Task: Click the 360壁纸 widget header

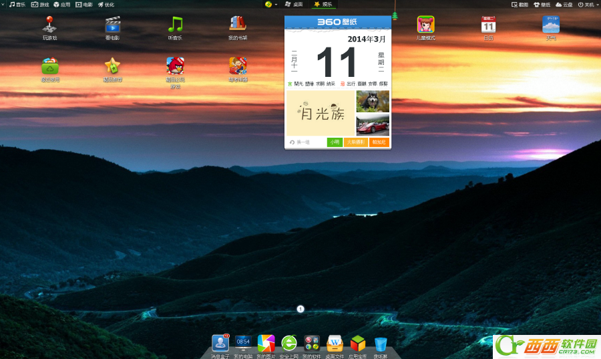Action: coord(338,22)
